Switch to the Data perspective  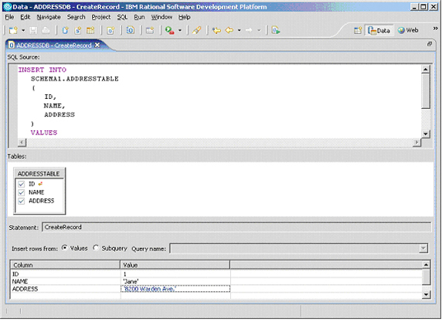(379, 30)
